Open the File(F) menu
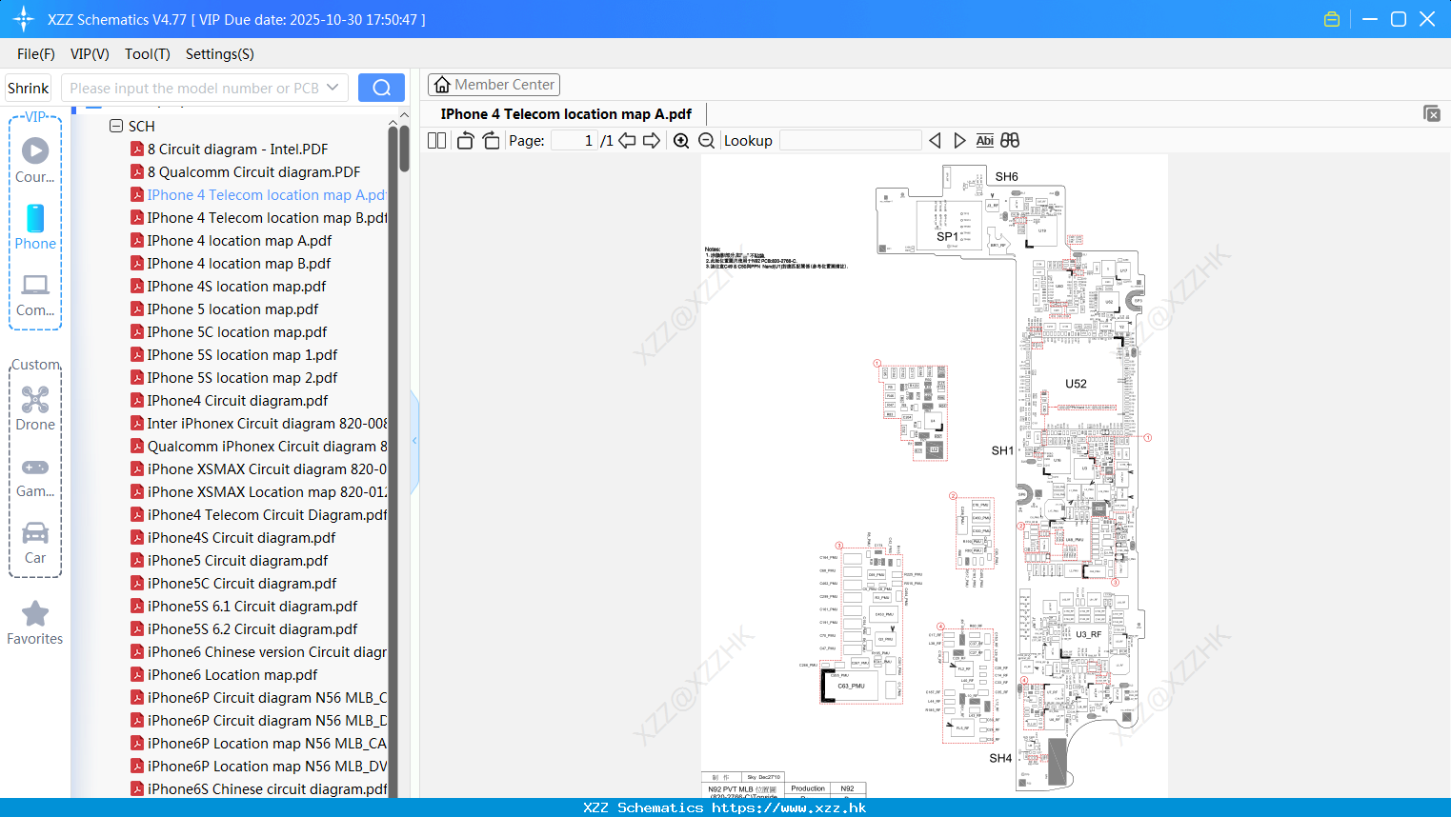This screenshot has width=1451, height=817. pos(36,54)
